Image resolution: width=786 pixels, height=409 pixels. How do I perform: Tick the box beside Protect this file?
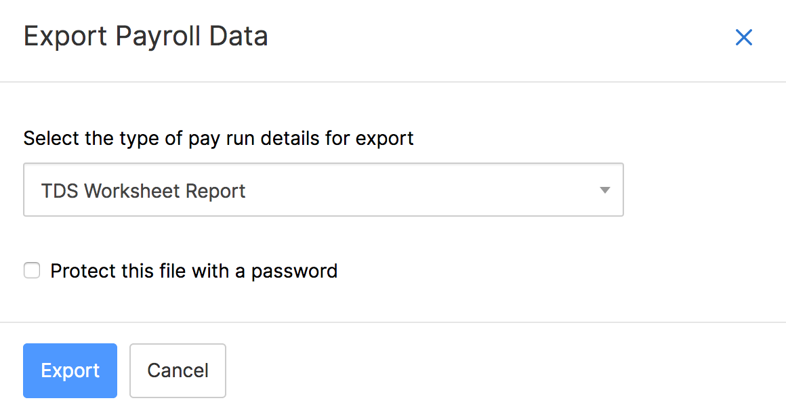click(32, 272)
